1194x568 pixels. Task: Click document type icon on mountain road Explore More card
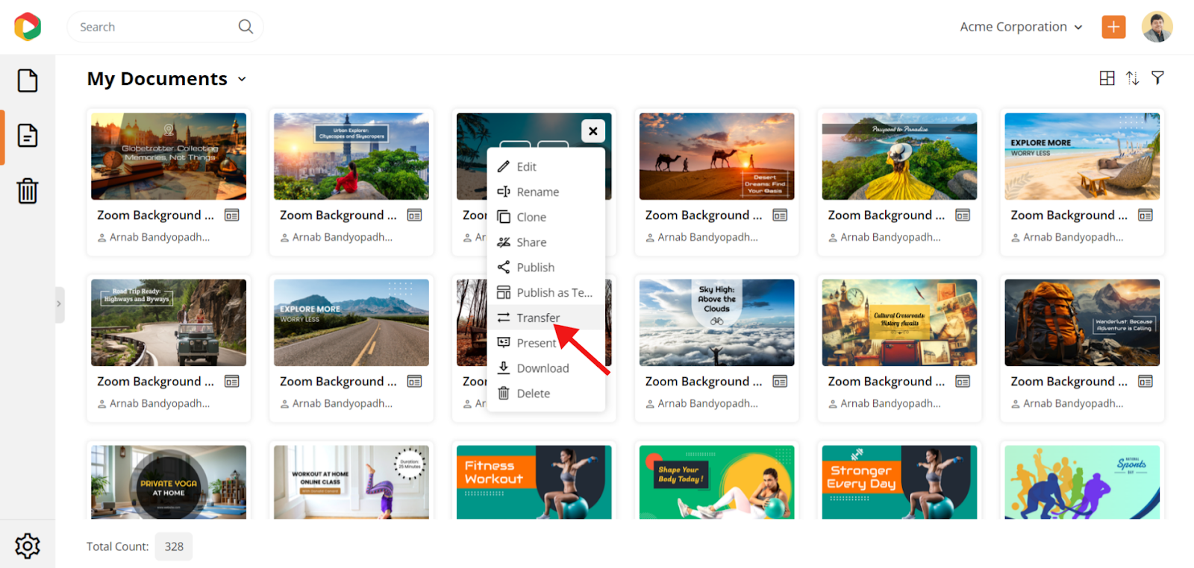coord(415,382)
